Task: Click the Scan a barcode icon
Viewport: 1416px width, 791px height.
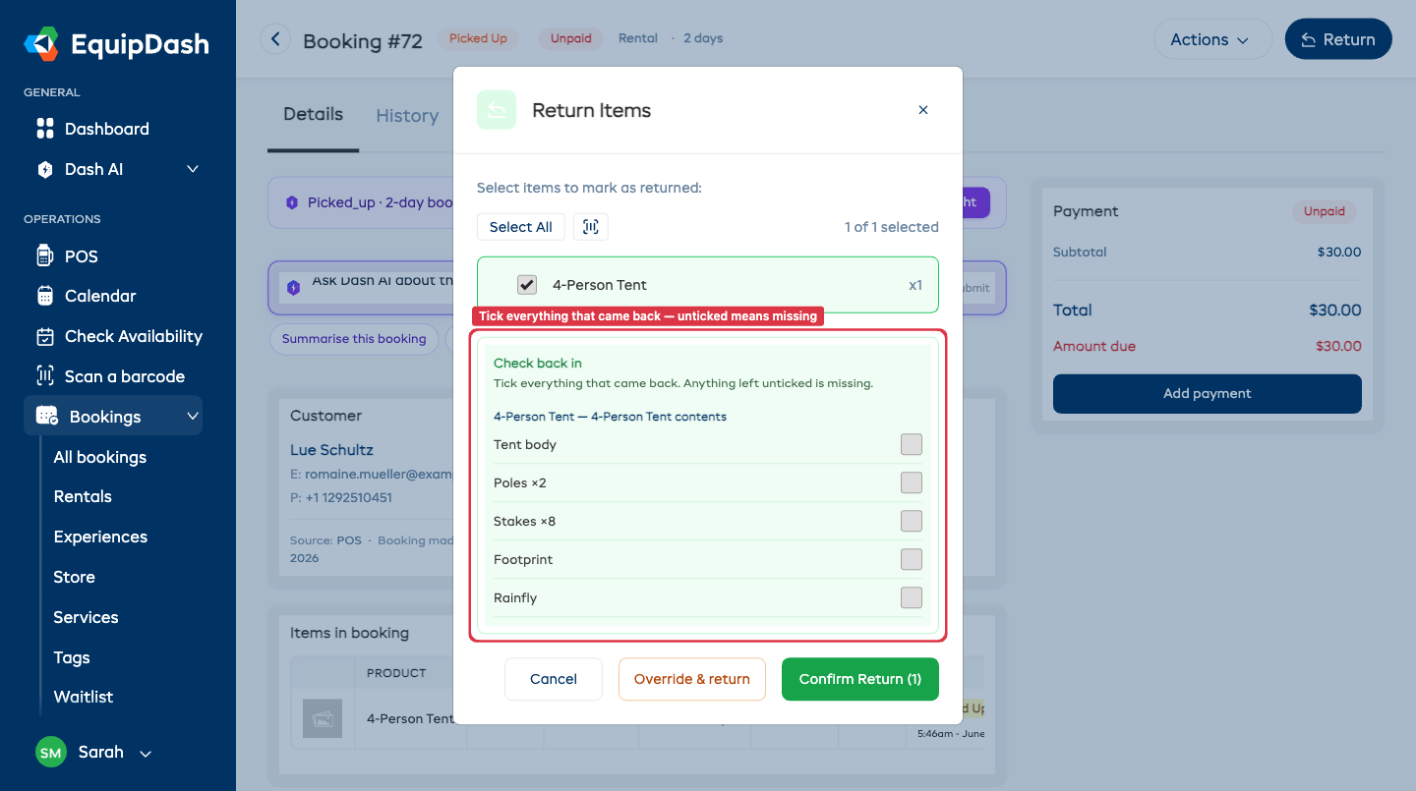Action: pyautogui.click(x=44, y=376)
